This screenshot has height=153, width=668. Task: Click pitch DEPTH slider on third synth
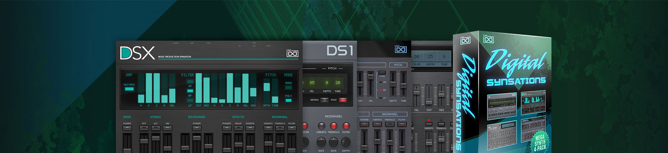tap(393, 84)
